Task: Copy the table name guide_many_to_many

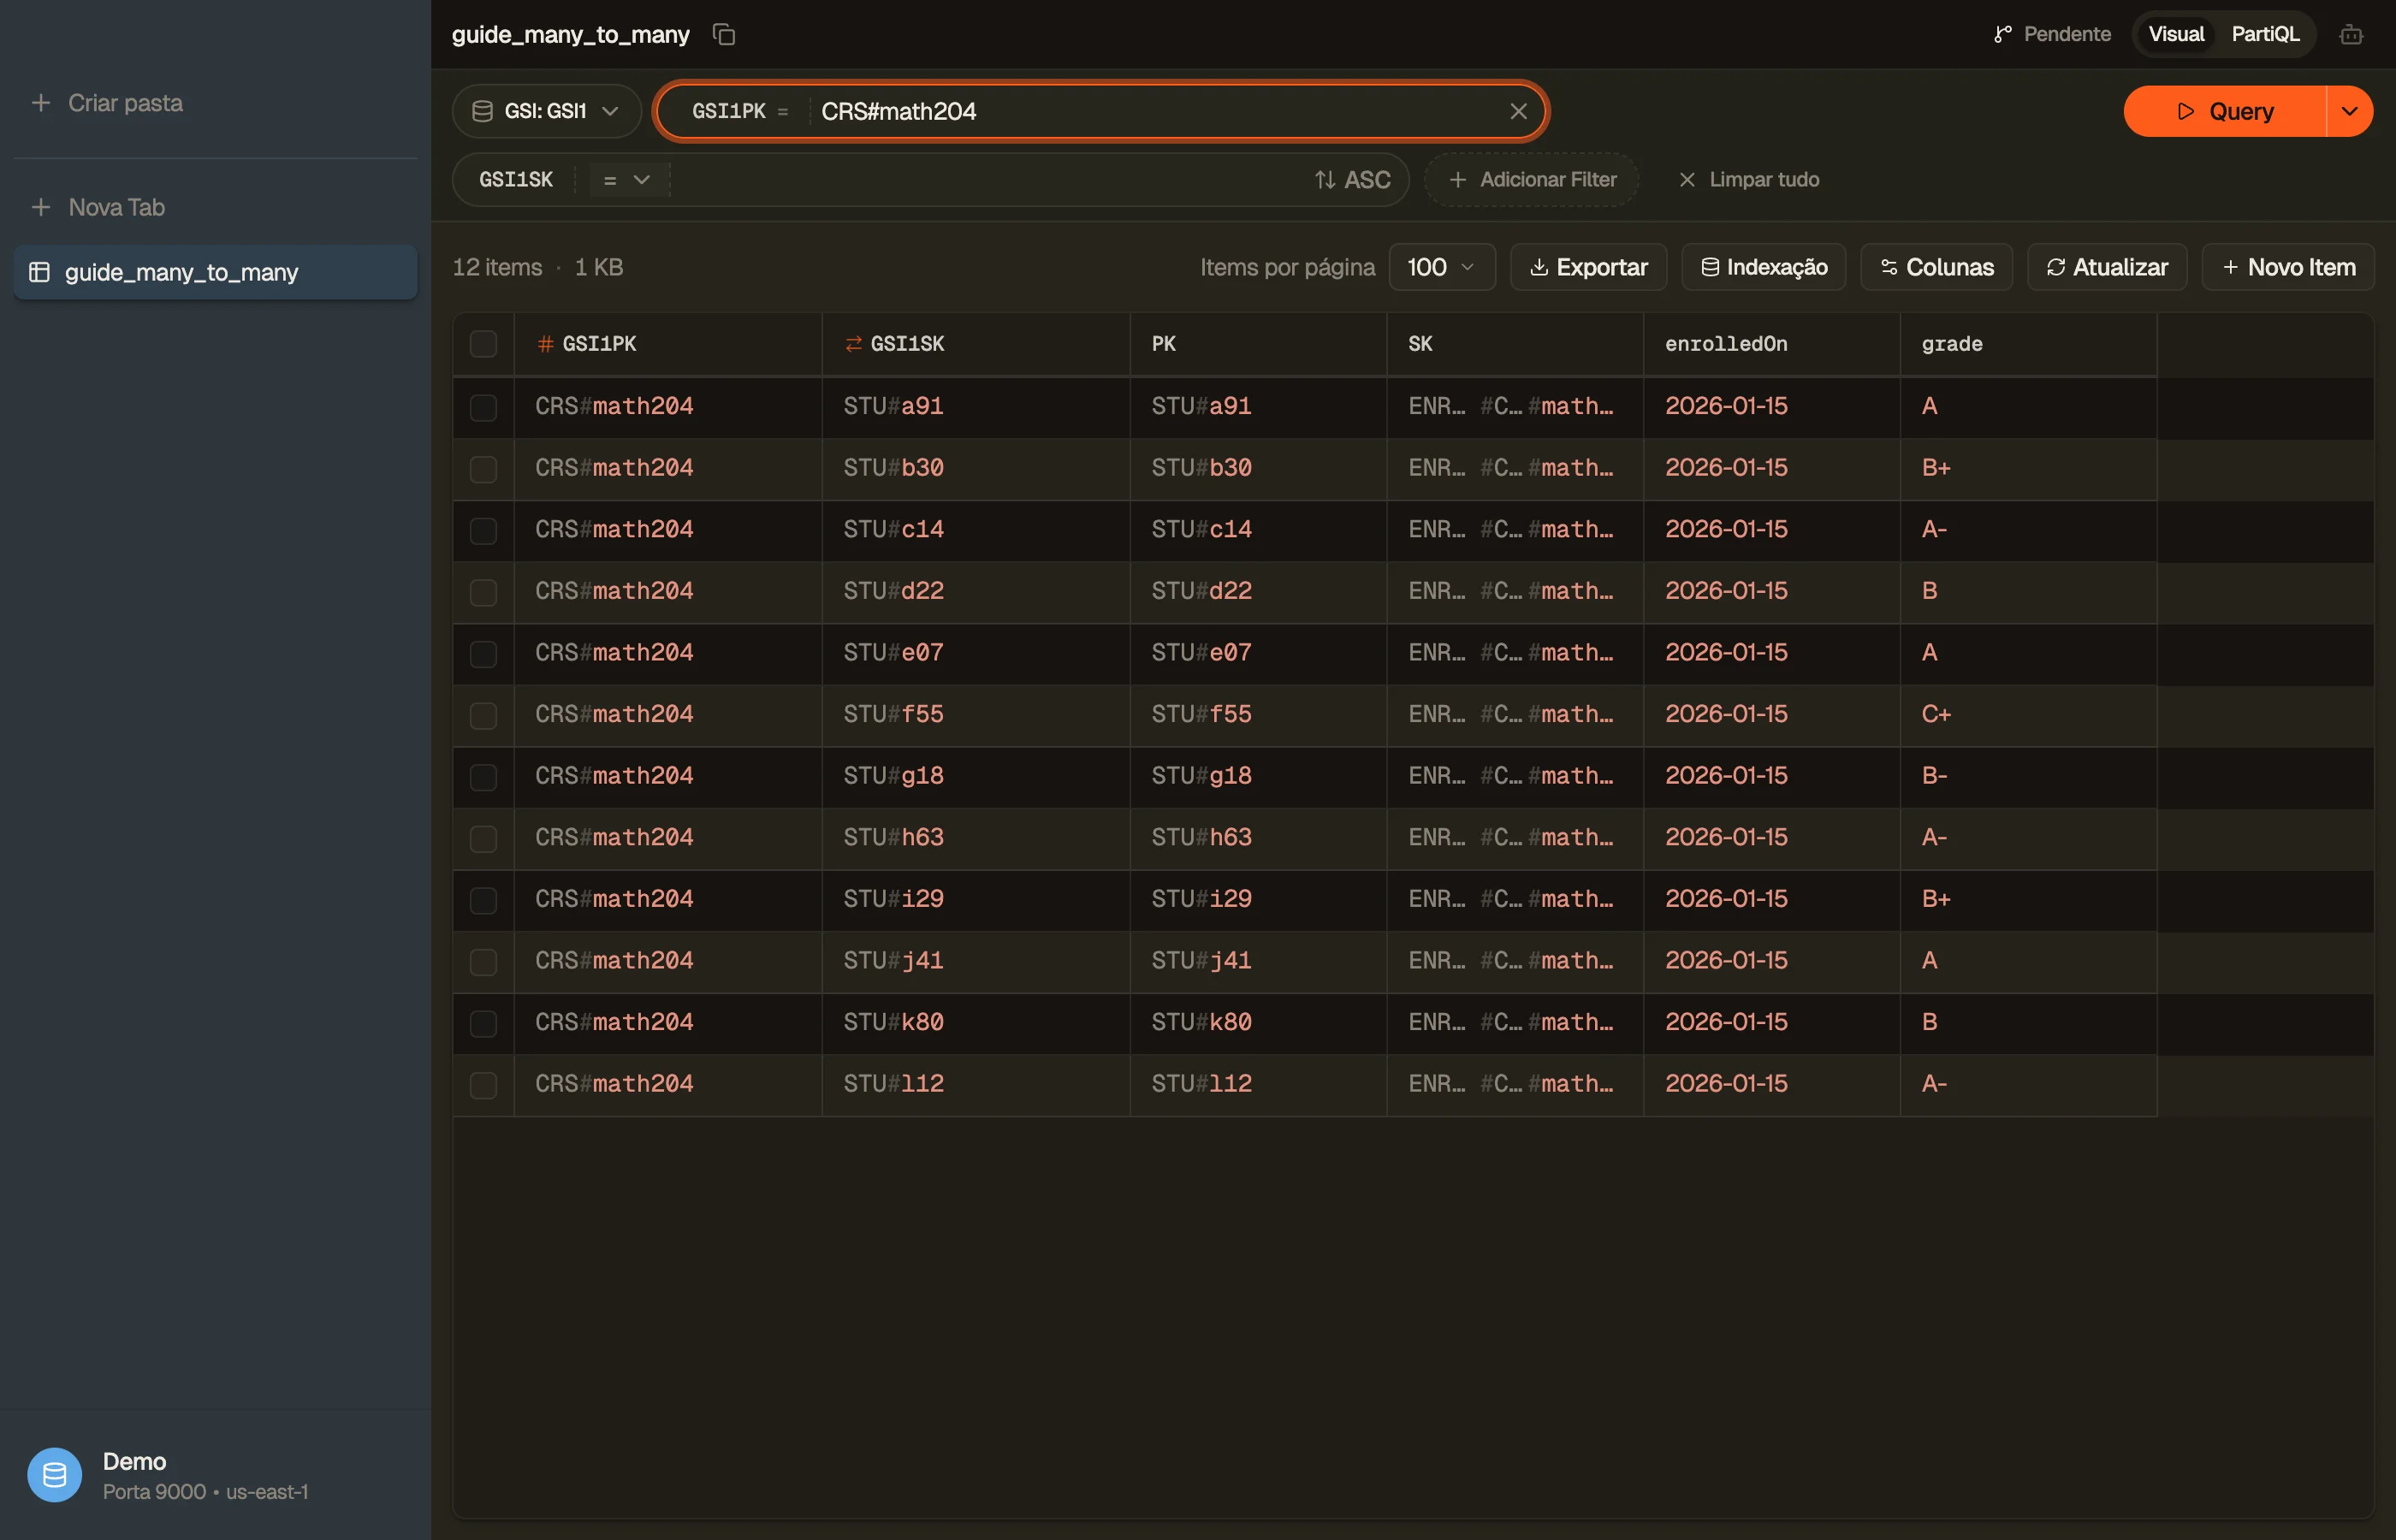Action: pyautogui.click(x=724, y=35)
